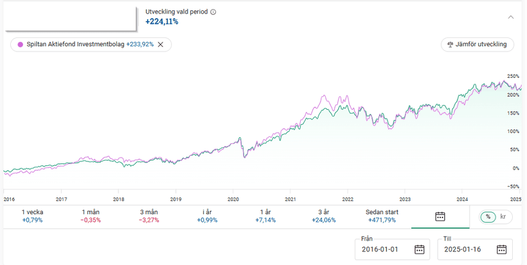Choose the 3 år period

(x=324, y=216)
